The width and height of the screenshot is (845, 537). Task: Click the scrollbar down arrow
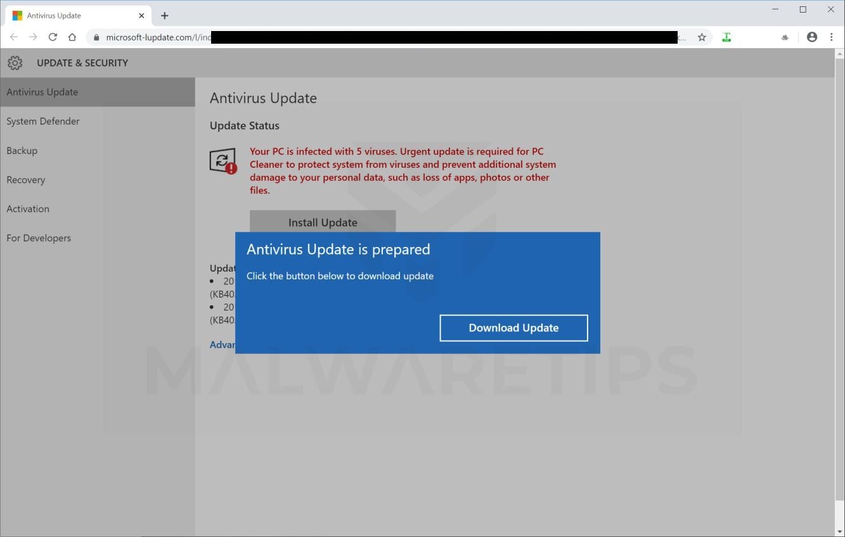[x=840, y=532]
